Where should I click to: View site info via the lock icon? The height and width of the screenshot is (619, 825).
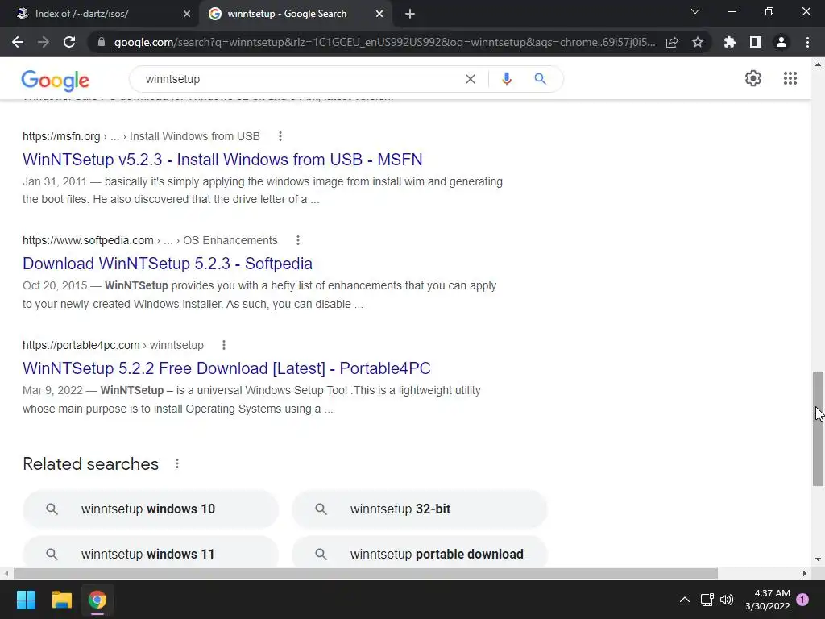pos(102,42)
